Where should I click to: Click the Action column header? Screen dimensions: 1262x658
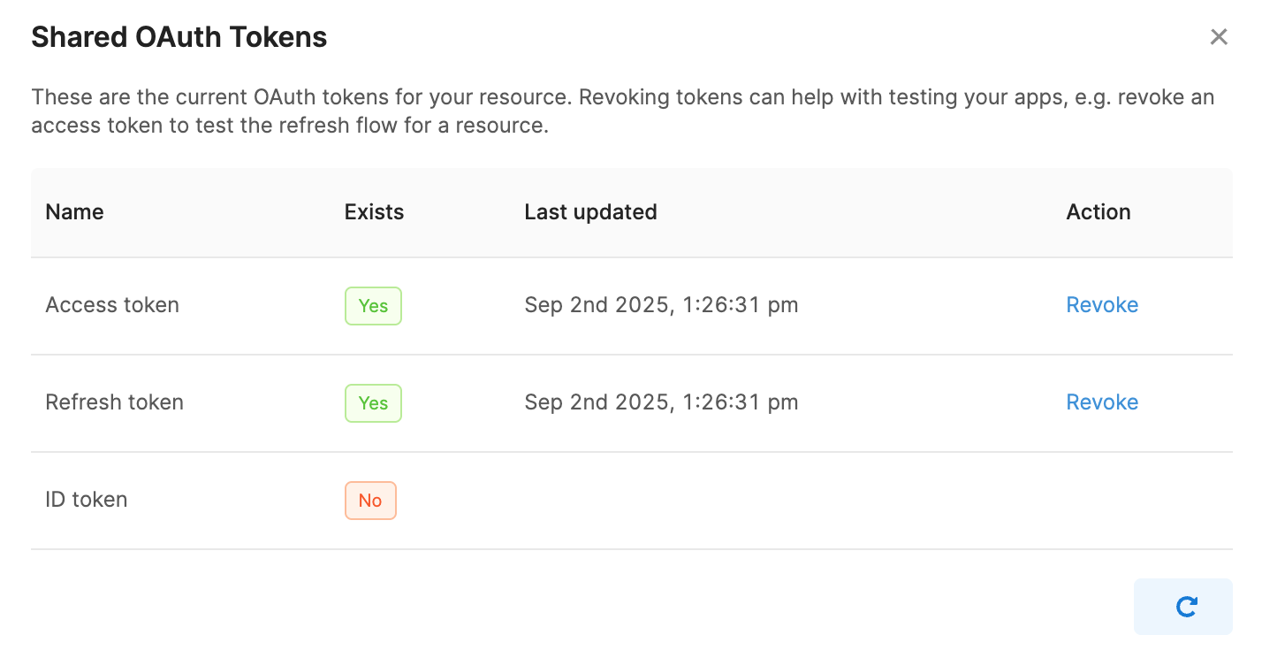tap(1098, 212)
